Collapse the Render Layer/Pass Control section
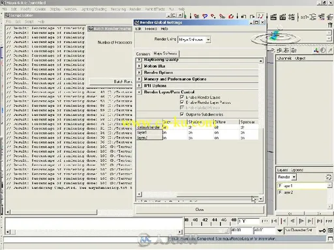Screen dimensions: 334x250 pos(139,92)
